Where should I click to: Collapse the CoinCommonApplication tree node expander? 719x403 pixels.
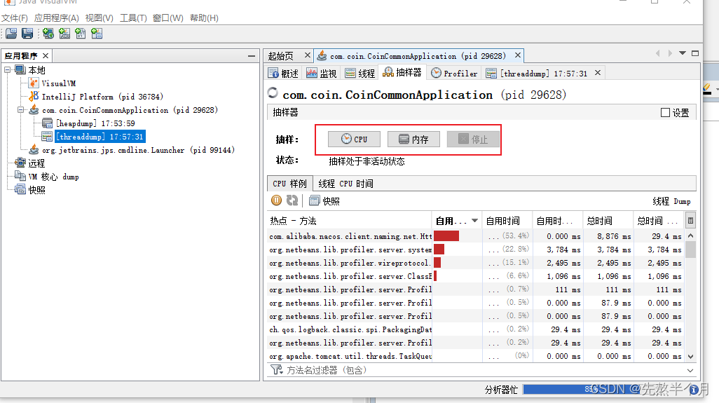pos(20,110)
